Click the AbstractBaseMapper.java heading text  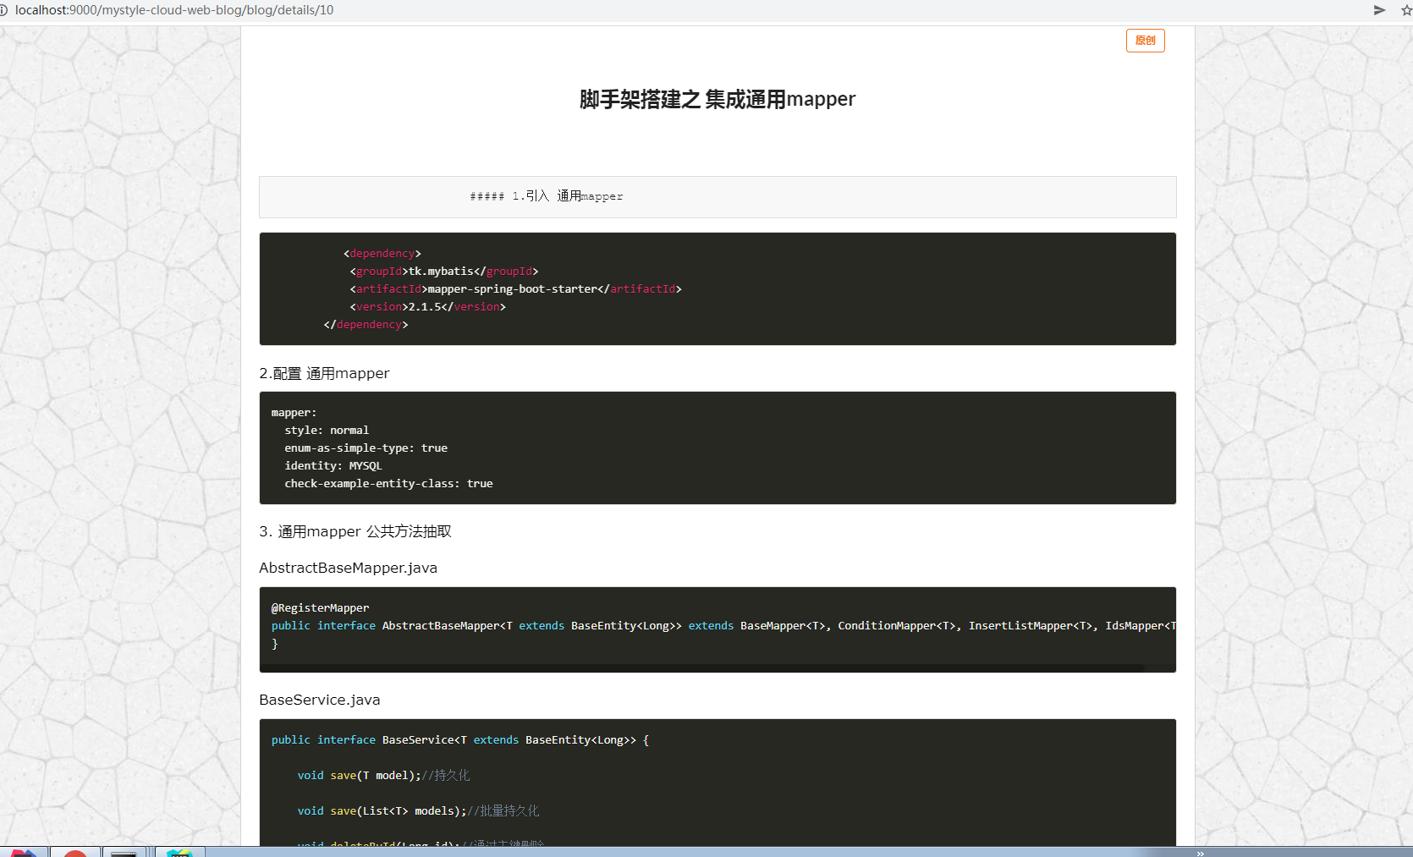(348, 568)
